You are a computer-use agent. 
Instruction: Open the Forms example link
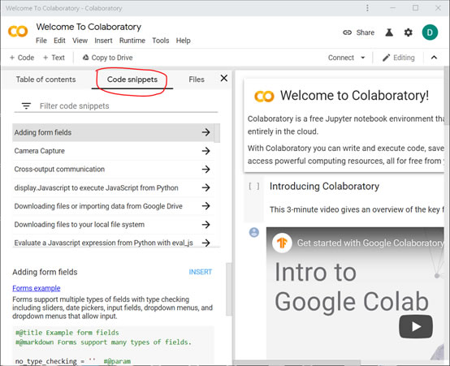point(37,288)
